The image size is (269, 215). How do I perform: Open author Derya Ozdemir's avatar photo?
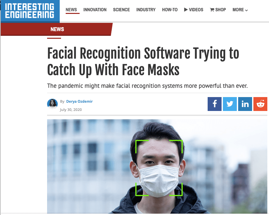[x=52, y=104]
